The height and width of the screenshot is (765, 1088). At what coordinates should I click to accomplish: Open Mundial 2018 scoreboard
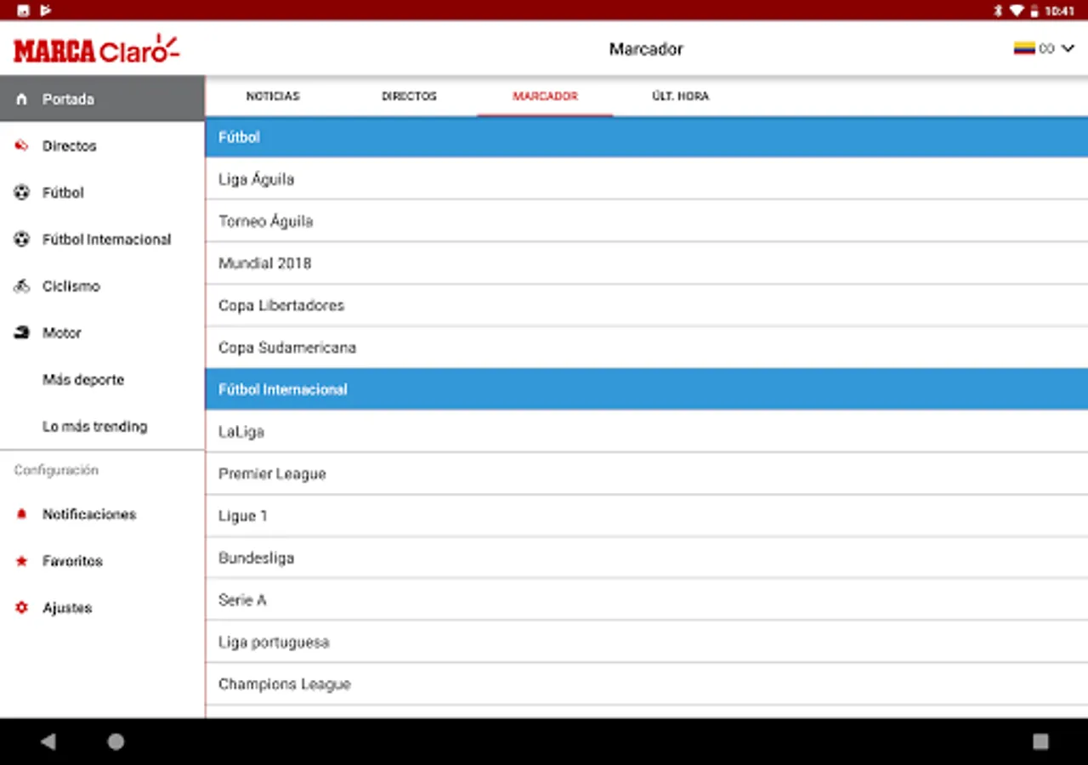click(x=647, y=263)
